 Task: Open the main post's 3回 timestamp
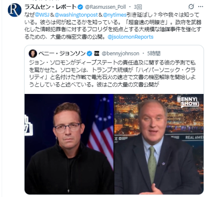pyautogui.click(x=138, y=7)
